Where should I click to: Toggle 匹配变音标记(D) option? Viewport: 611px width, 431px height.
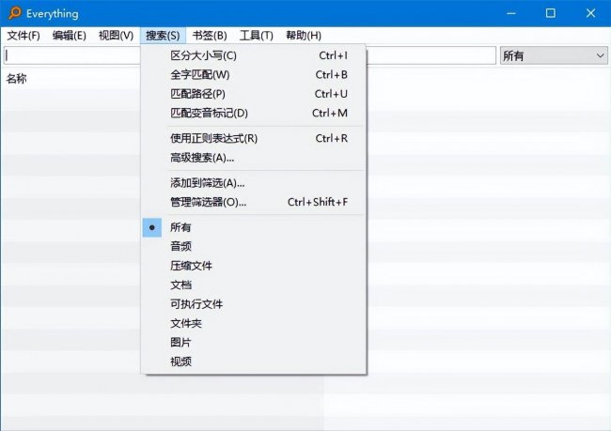[x=253, y=113]
